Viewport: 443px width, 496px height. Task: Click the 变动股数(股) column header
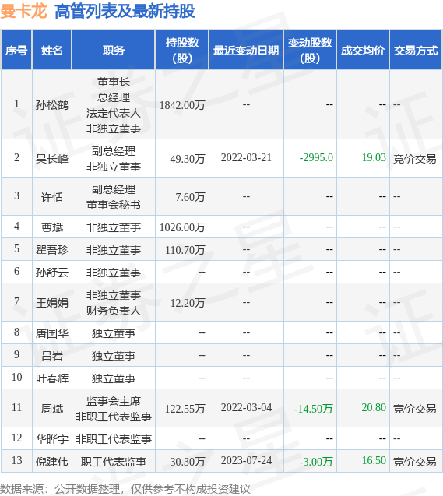(x=310, y=51)
